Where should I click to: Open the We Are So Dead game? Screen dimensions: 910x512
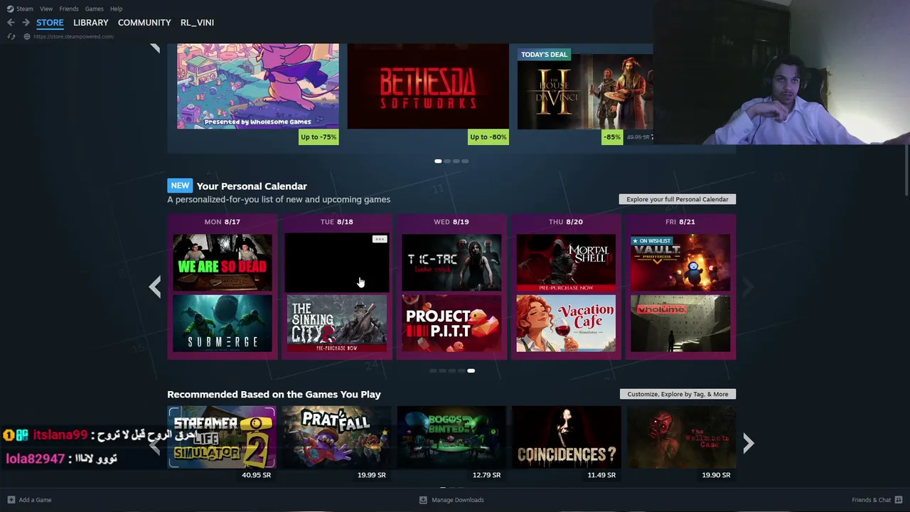pos(223,262)
